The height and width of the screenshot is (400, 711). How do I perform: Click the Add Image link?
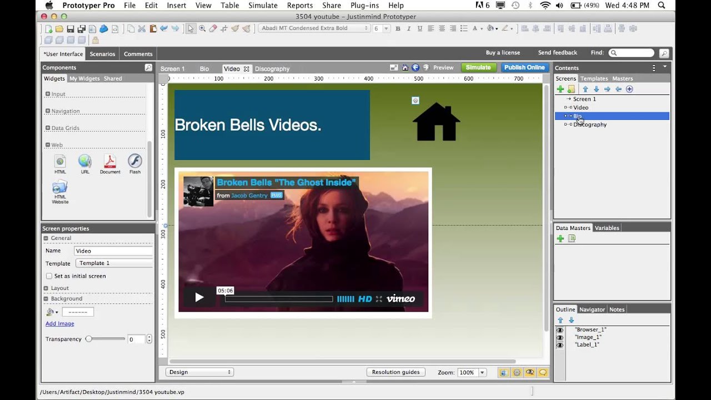(x=59, y=324)
